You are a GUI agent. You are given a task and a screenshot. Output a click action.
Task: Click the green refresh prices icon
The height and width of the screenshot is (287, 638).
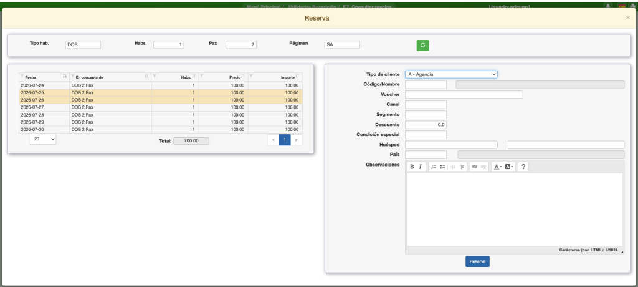(x=423, y=46)
